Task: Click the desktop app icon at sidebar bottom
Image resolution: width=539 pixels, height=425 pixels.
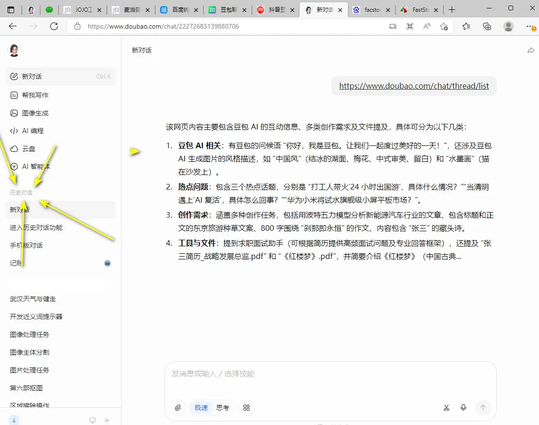Action: 92,420
